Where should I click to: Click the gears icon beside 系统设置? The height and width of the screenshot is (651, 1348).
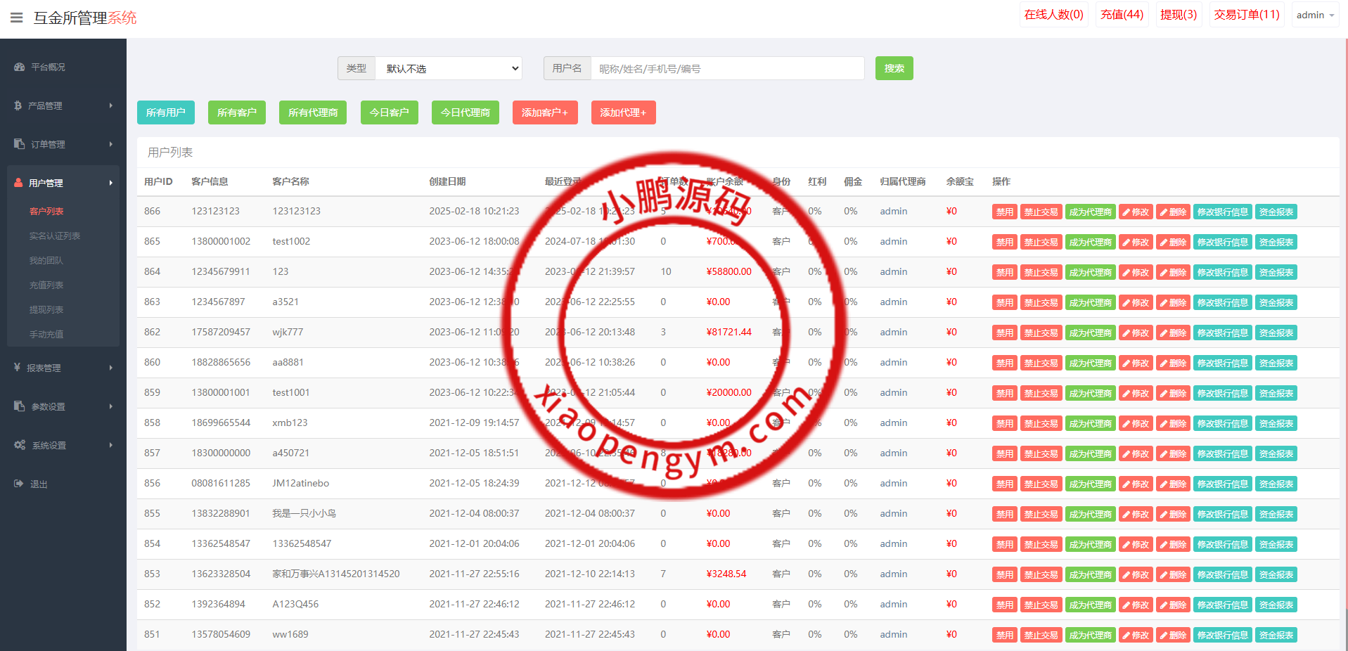(19, 445)
